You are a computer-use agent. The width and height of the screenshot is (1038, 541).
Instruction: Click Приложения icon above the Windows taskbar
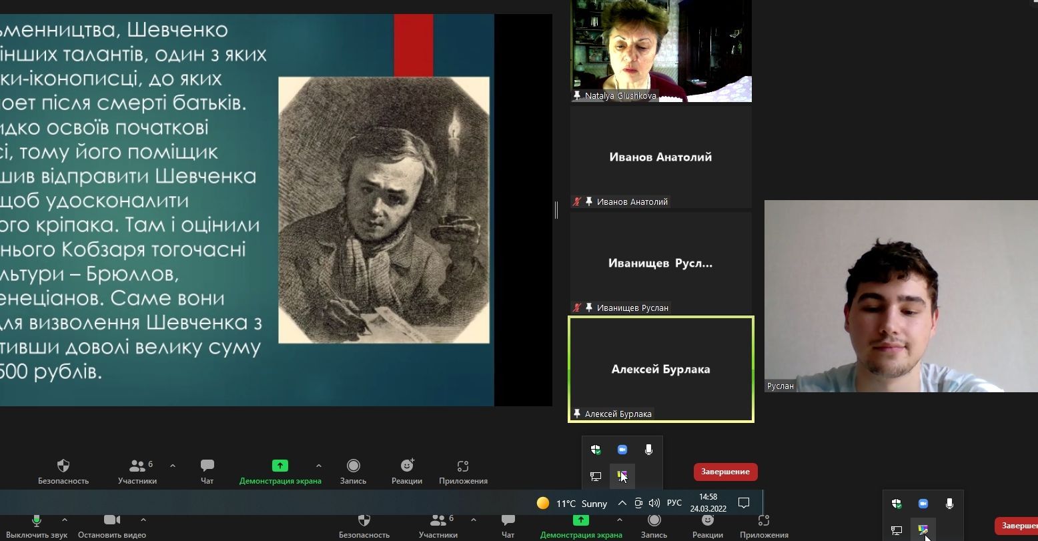(x=463, y=471)
